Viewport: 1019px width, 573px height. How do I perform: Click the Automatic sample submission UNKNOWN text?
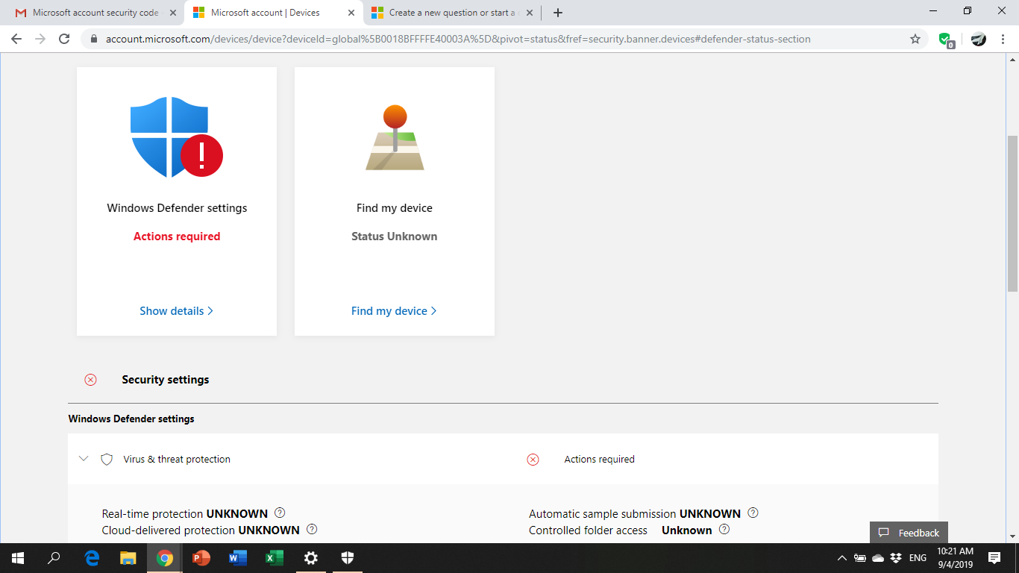[635, 514]
